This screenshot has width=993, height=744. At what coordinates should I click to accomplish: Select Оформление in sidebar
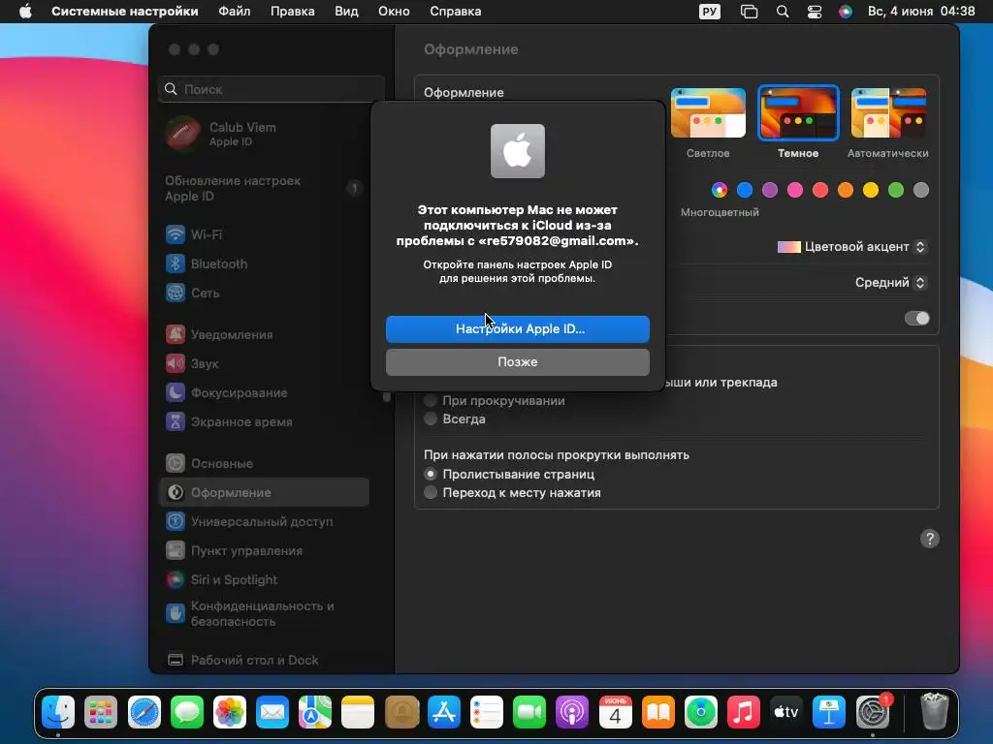point(264,492)
